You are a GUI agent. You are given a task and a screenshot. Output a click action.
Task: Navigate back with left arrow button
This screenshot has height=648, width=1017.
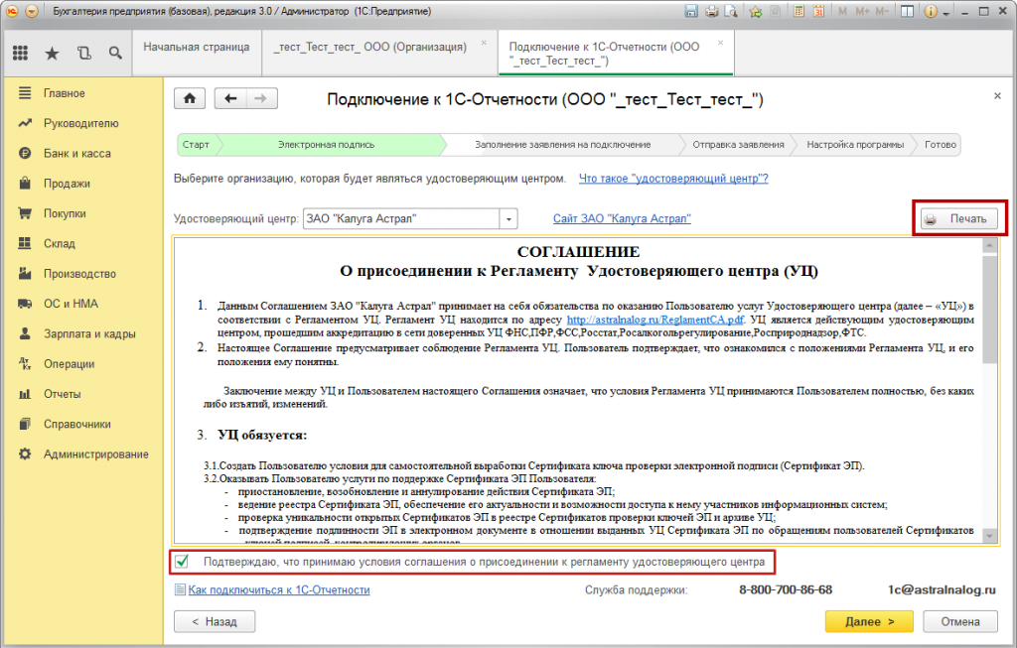[230, 98]
